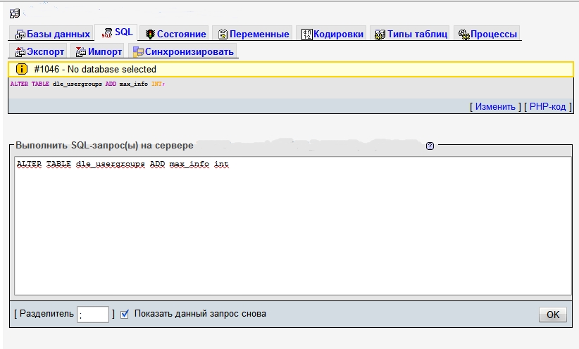Click into the delimiter input field

click(x=94, y=314)
